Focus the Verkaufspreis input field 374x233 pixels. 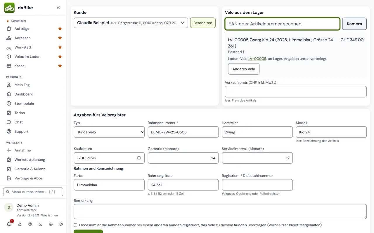point(296,91)
